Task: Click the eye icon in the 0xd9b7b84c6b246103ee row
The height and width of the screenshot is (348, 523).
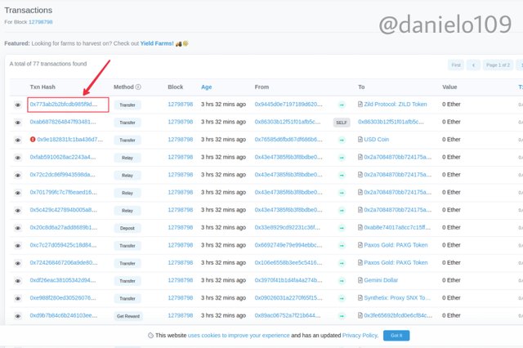Action: click(x=18, y=316)
